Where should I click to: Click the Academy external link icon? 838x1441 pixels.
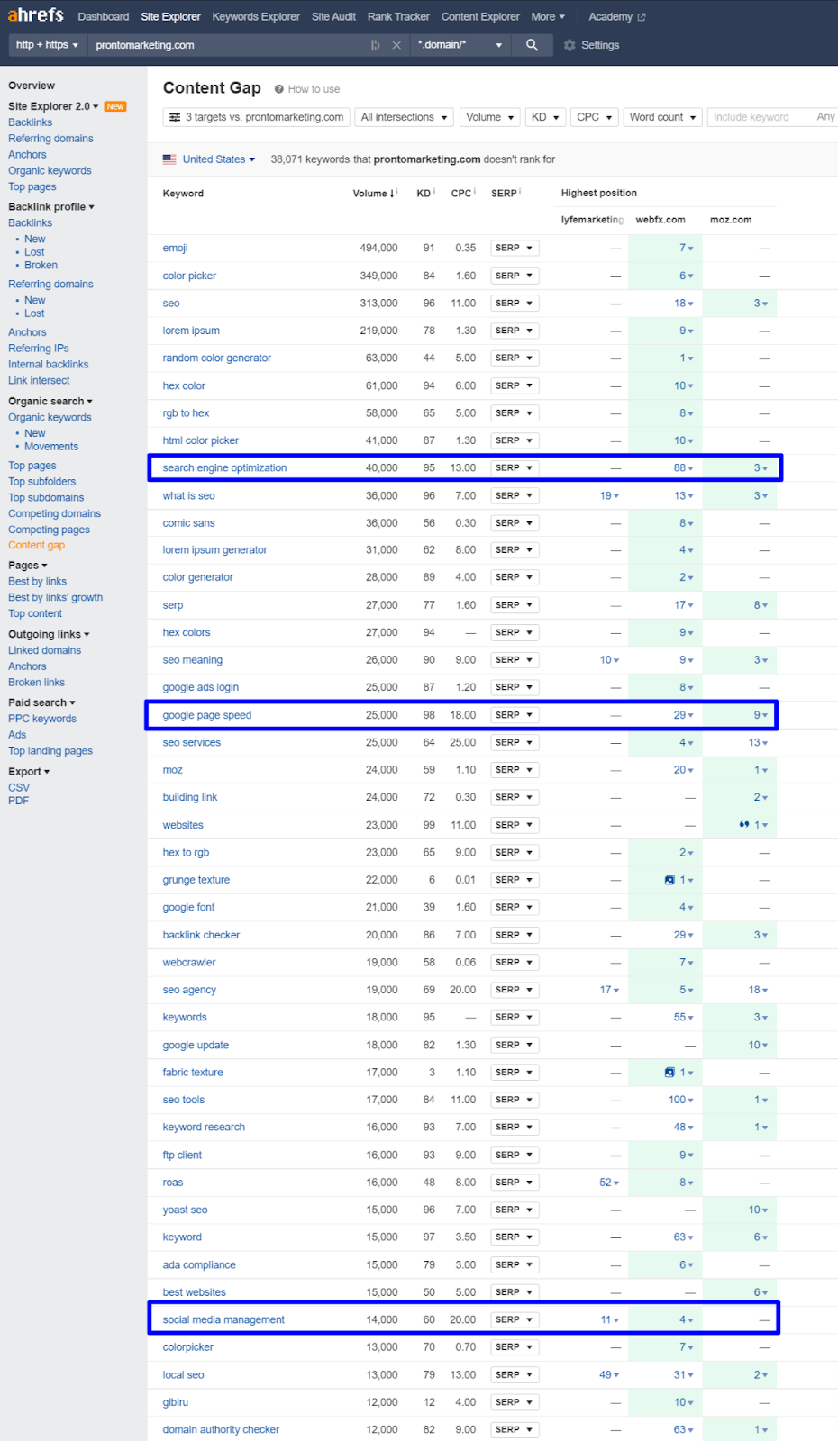click(642, 17)
